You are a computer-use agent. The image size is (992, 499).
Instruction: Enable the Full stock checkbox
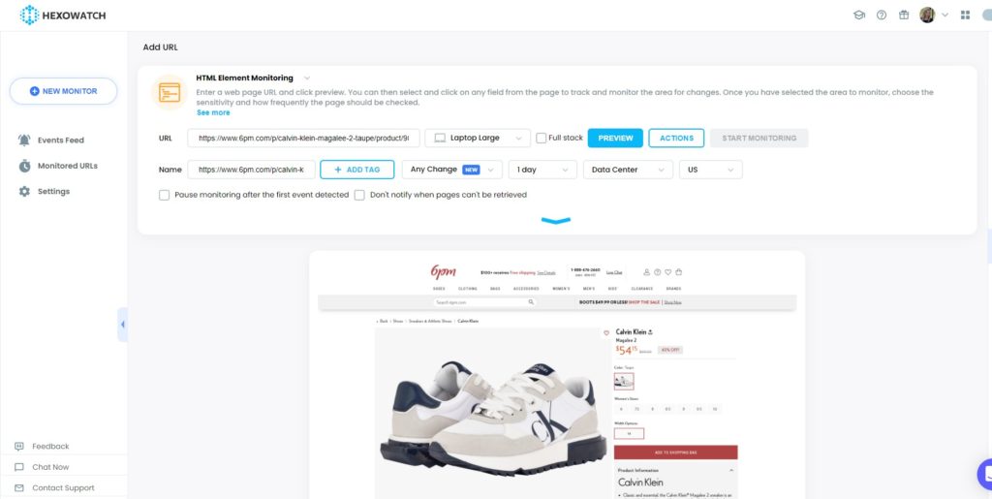(541, 138)
